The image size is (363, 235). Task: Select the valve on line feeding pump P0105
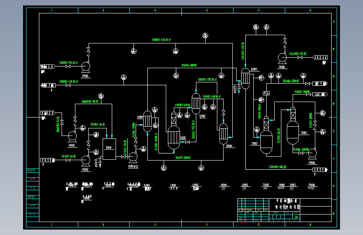68,66
